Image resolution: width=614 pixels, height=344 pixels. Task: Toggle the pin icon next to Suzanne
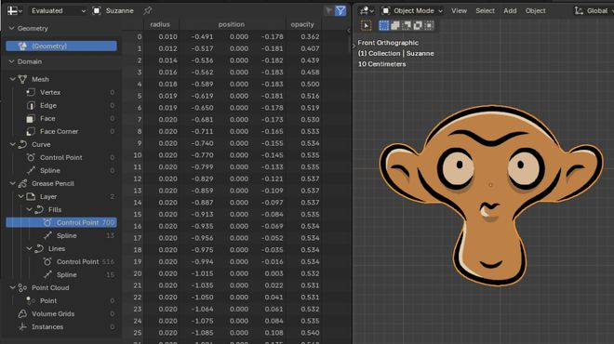148,10
